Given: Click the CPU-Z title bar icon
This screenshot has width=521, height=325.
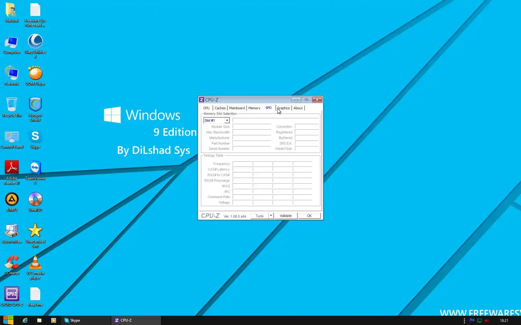Looking at the screenshot, I should pyautogui.click(x=202, y=100).
